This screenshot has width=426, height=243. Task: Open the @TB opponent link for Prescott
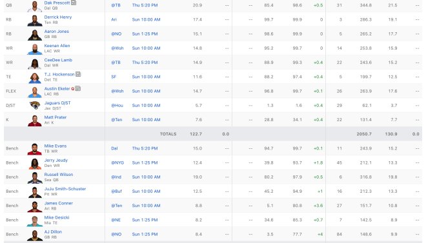point(116,5)
